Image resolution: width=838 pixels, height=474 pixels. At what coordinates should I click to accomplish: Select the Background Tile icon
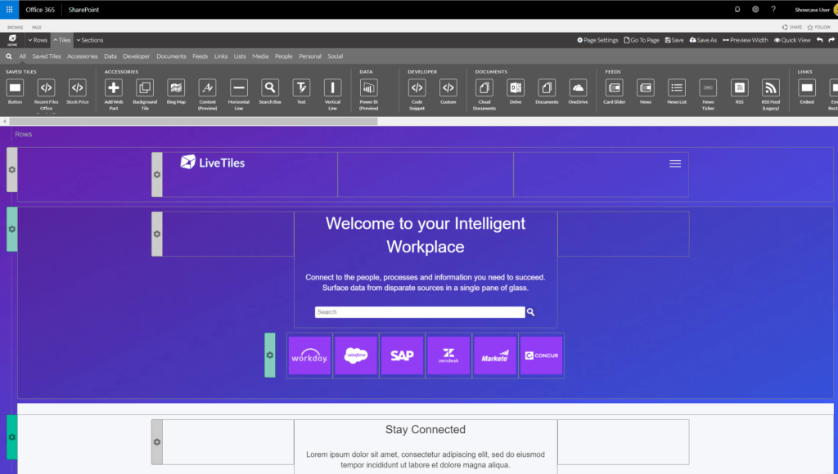145,88
